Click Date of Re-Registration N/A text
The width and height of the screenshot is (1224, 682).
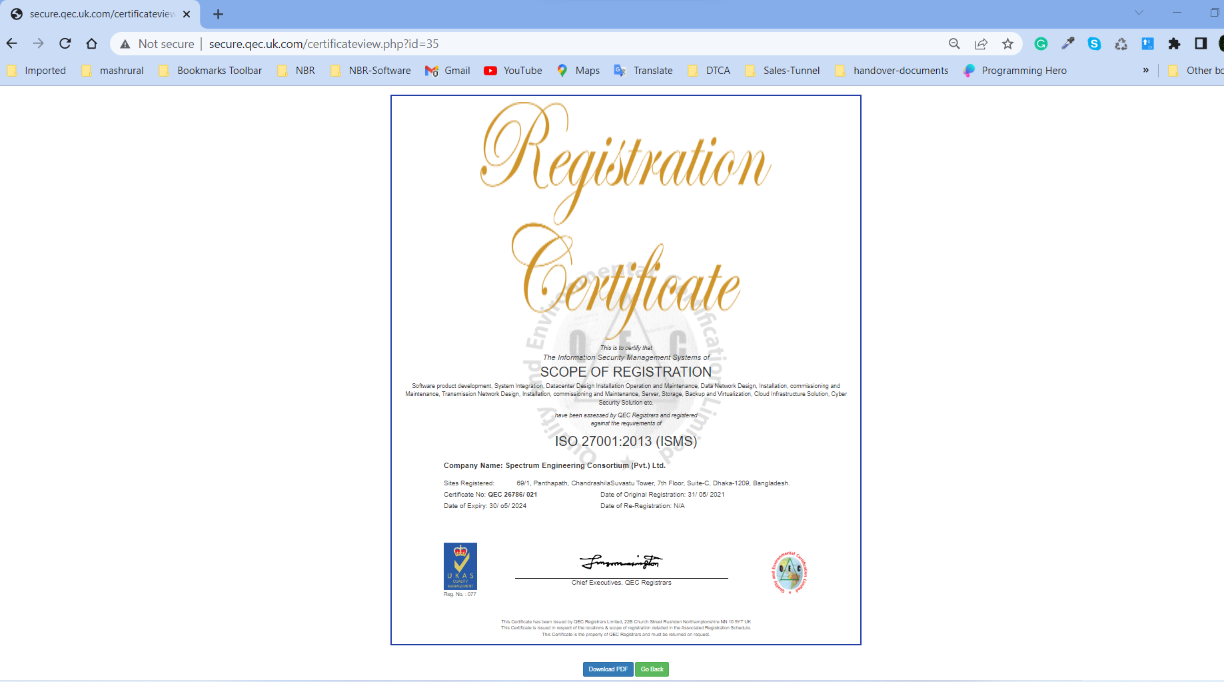642,506
